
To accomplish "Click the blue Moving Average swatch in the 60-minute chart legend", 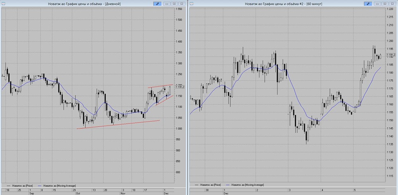I will pyautogui.click(x=227, y=185).
